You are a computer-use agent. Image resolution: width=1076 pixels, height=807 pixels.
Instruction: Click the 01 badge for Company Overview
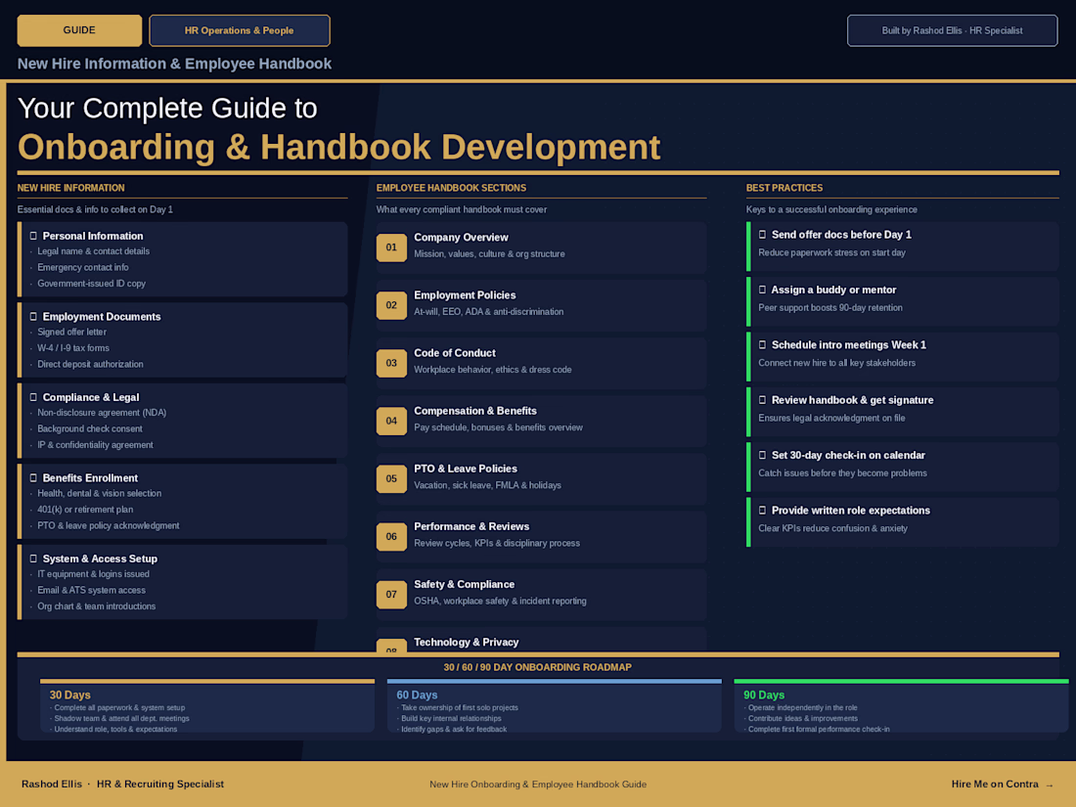(x=391, y=247)
